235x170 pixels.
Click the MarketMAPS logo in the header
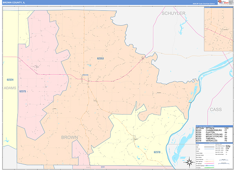click(223, 2)
